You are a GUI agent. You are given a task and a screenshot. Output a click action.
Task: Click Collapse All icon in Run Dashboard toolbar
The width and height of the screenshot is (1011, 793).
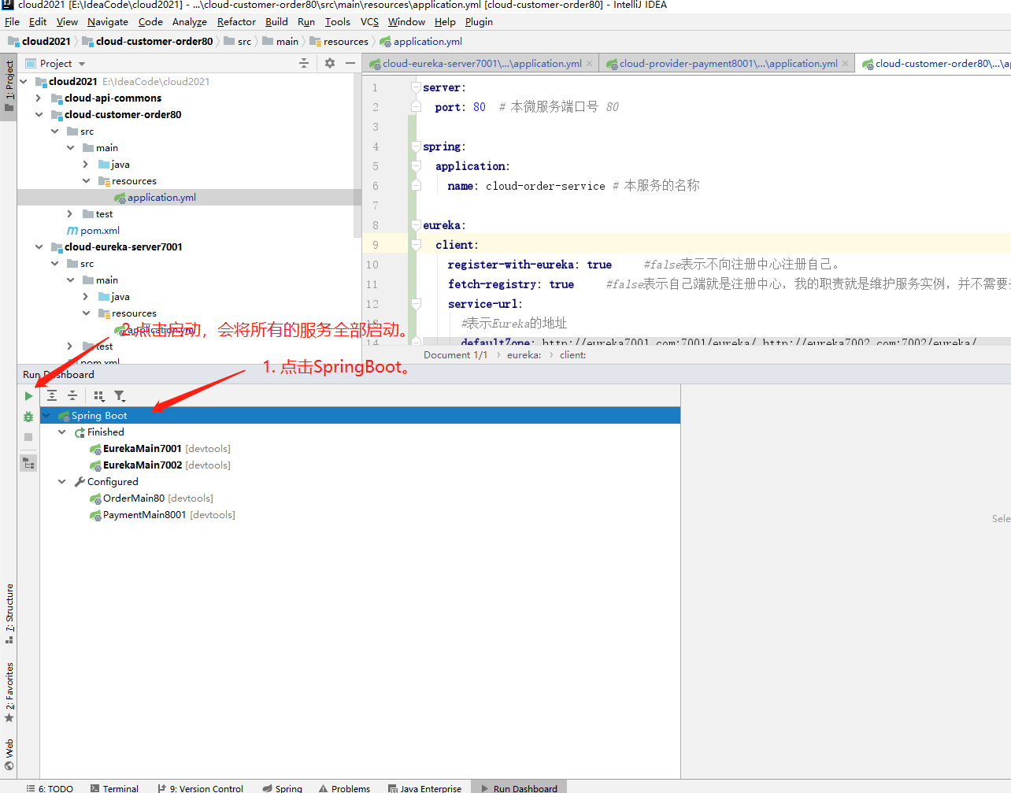[x=72, y=395]
